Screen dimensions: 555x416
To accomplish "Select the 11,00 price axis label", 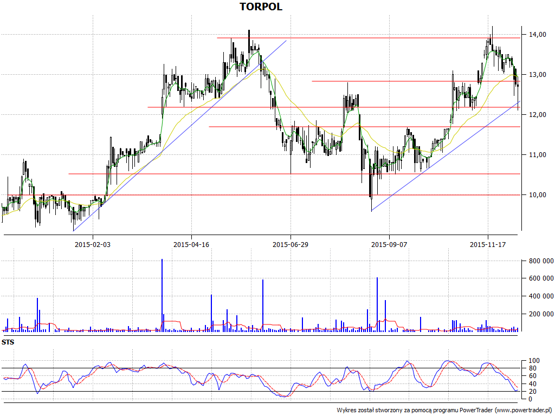I will pyautogui.click(x=537, y=154).
